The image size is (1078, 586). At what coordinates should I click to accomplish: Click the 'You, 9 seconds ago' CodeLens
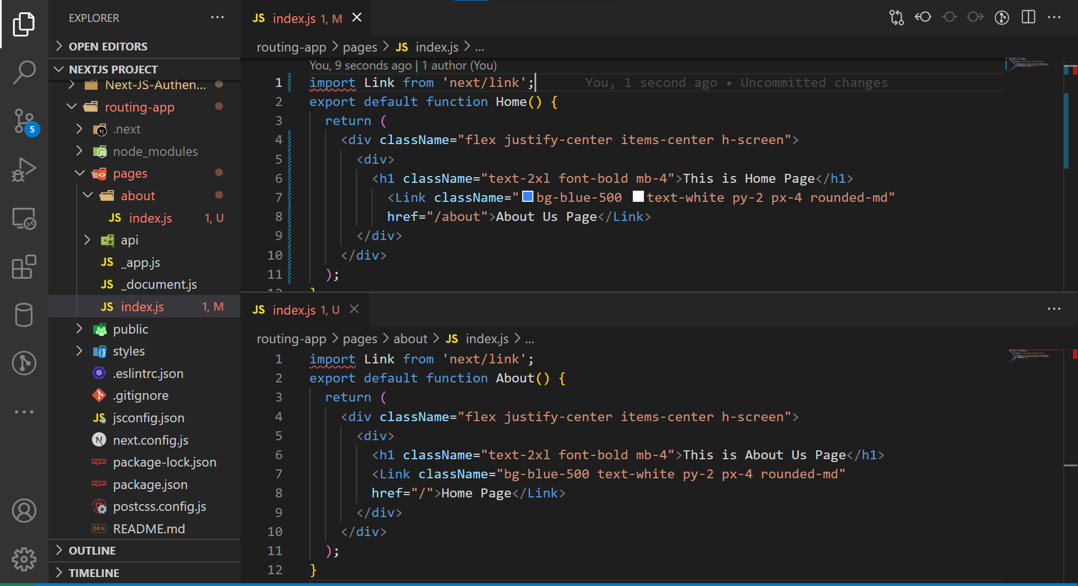tap(360, 66)
